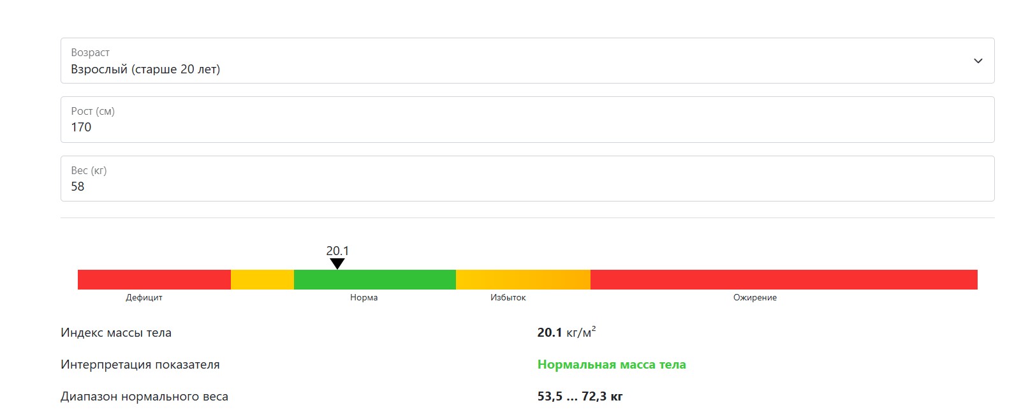Open the Возраст age dropdown

527,61
